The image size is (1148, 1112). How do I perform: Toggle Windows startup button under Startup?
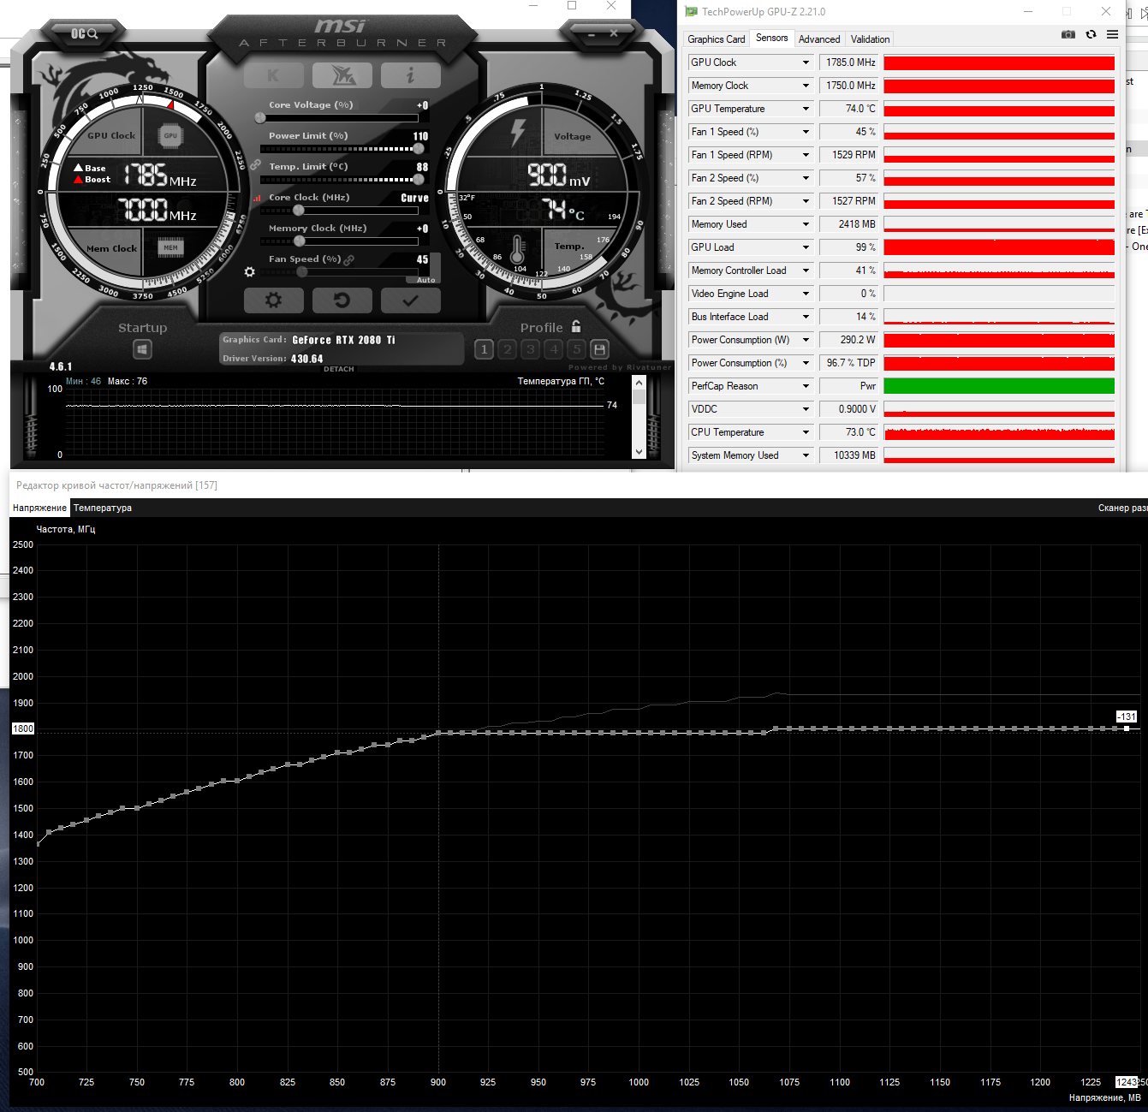click(142, 349)
